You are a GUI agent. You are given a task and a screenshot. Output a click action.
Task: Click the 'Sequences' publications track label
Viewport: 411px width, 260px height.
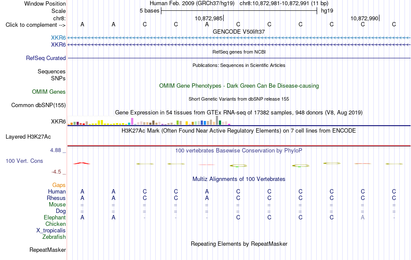pos(51,71)
